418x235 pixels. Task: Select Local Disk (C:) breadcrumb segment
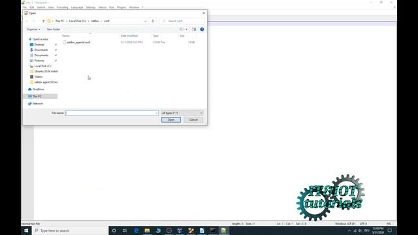[x=78, y=21]
